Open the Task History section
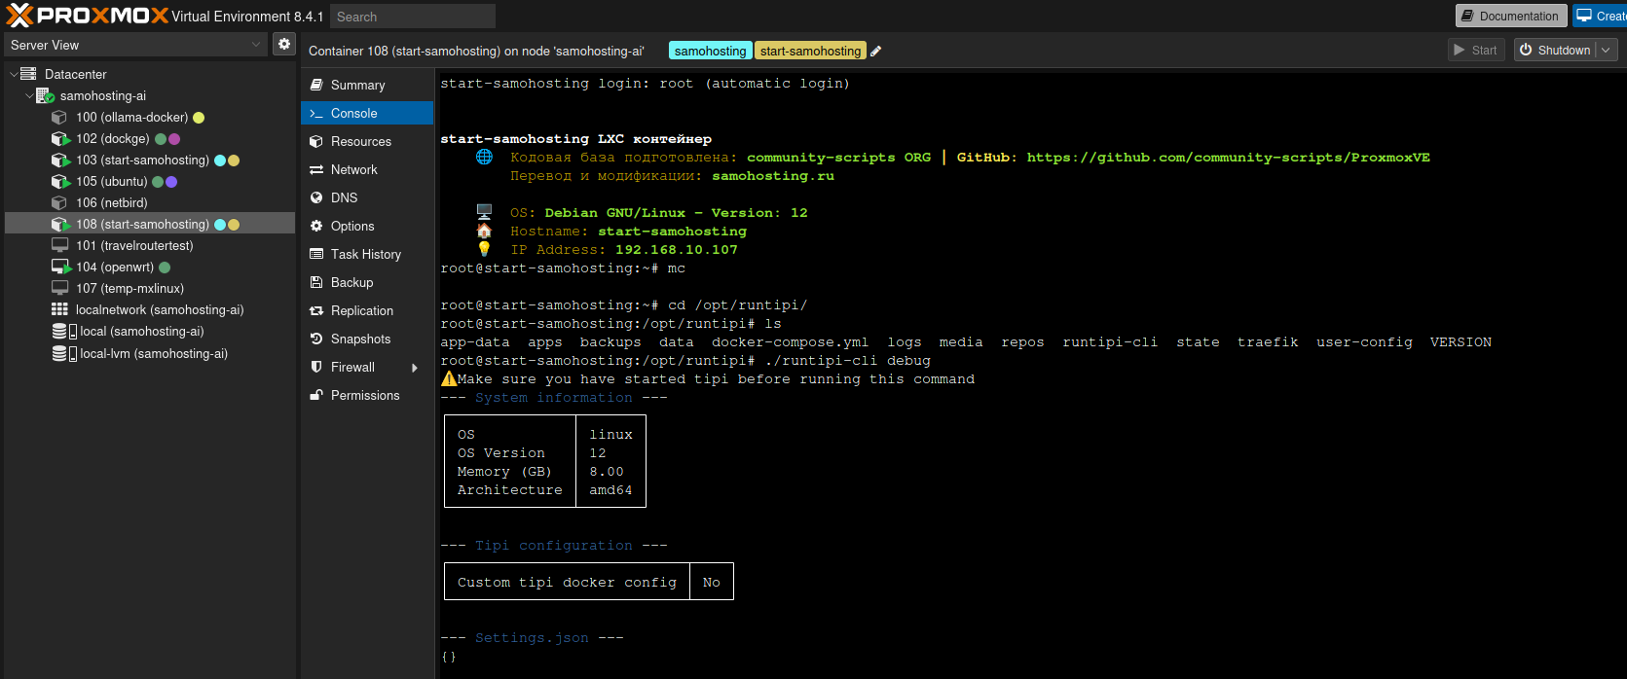Screen dimensions: 1627x679 pyautogui.click(x=367, y=254)
